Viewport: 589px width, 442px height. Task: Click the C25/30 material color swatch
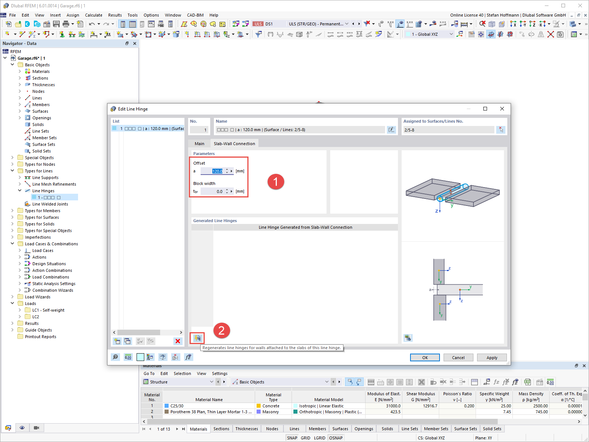pos(166,406)
